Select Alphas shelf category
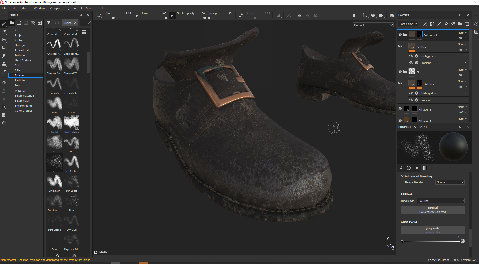Screen dimensions: 479x264 19,40
